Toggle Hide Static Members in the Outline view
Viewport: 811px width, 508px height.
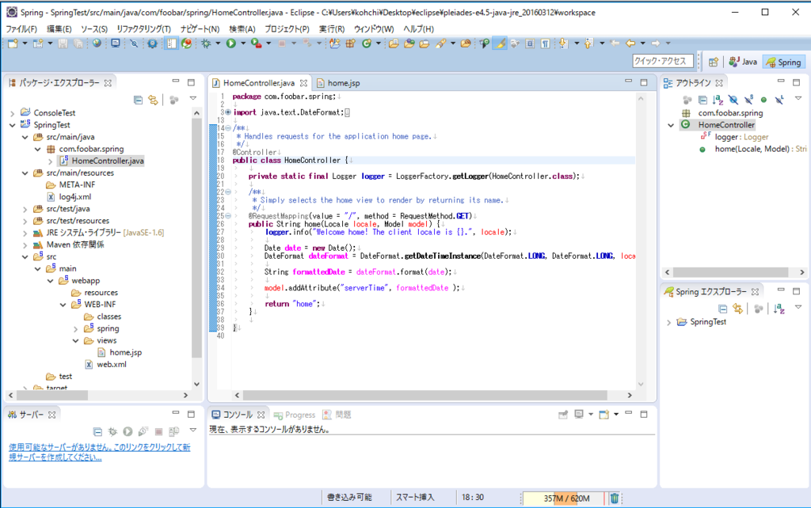coord(748,100)
